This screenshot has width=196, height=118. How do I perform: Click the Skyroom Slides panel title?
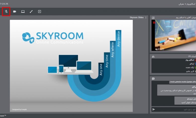[x=137, y=18]
